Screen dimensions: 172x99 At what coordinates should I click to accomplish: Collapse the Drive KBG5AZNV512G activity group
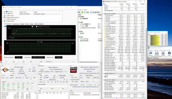(103, 93)
